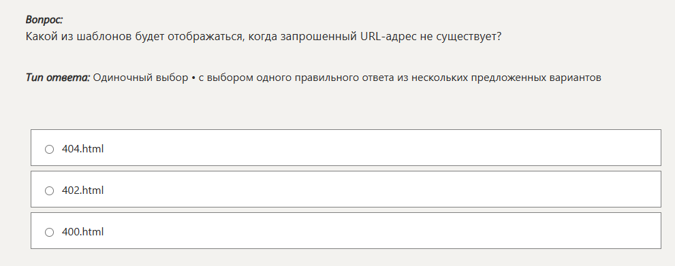Click the word 'шаблонов' in the question

[99, 37]
